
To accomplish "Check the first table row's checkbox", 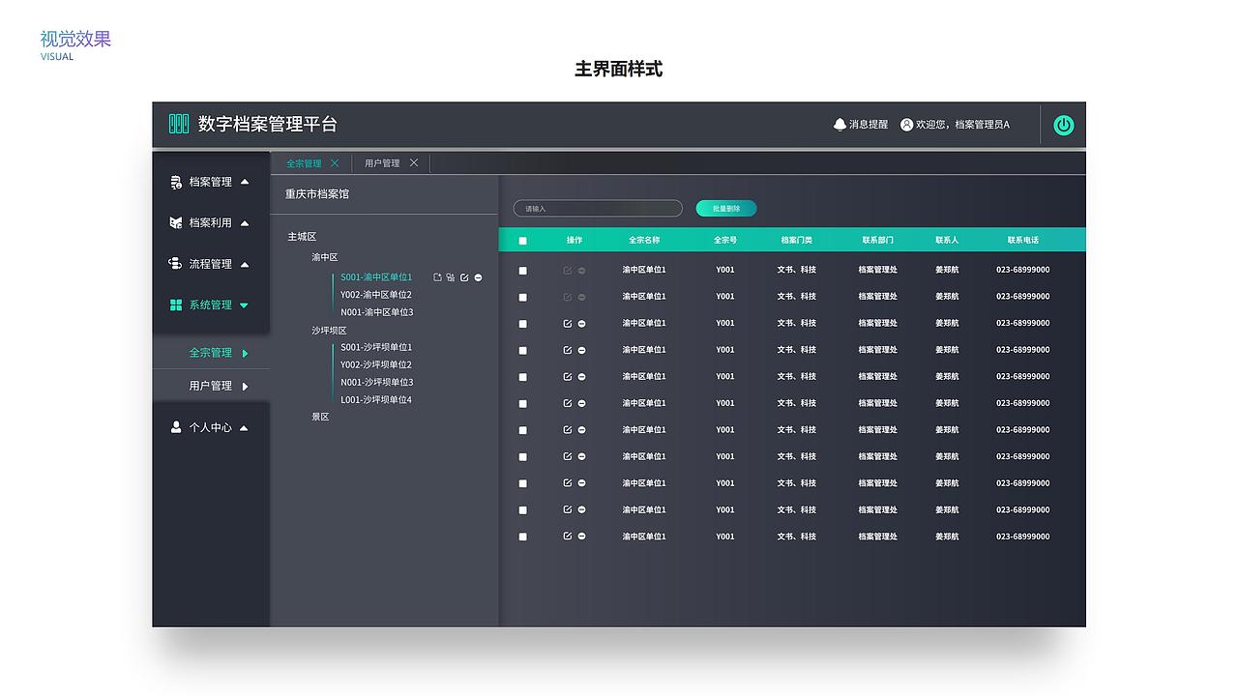I will (522, 270).
